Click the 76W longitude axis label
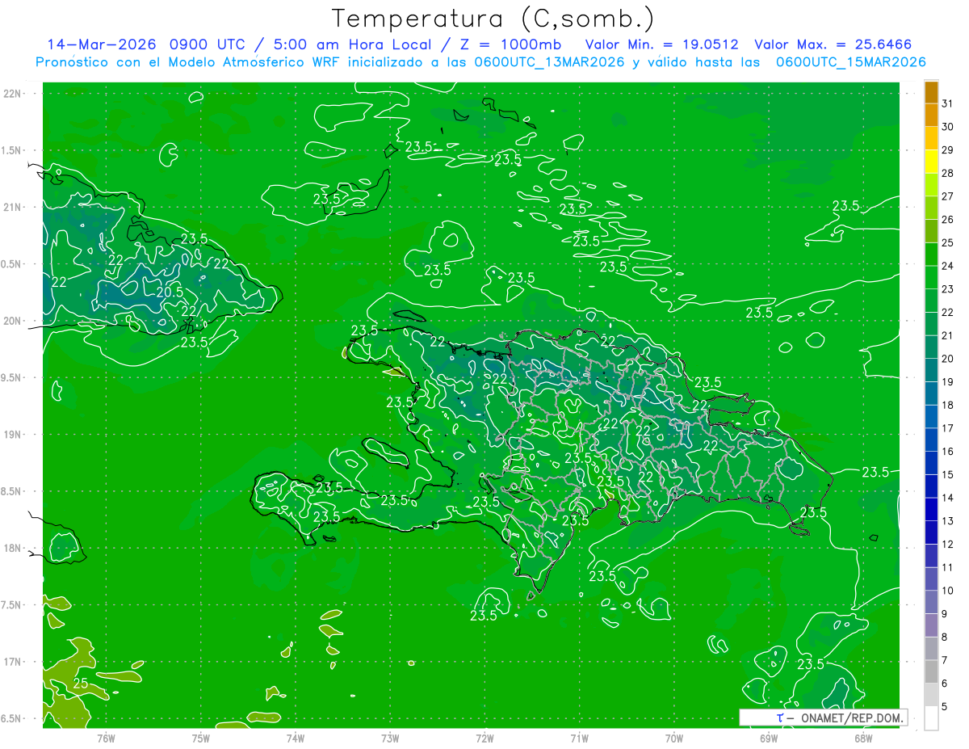Viewport: 969px width, 749px height. [106, 738]
